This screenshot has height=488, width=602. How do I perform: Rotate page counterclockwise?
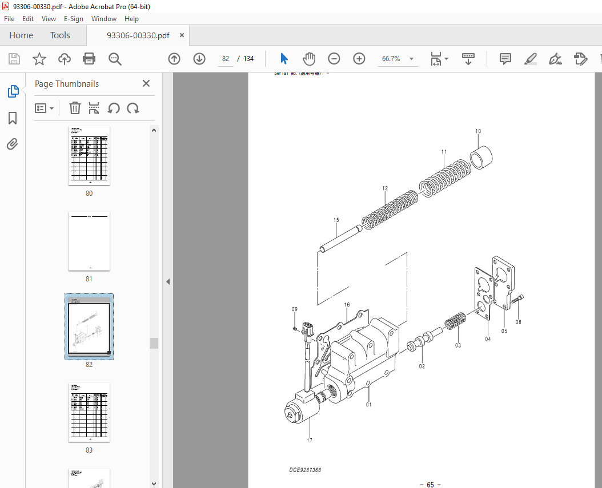114,108
